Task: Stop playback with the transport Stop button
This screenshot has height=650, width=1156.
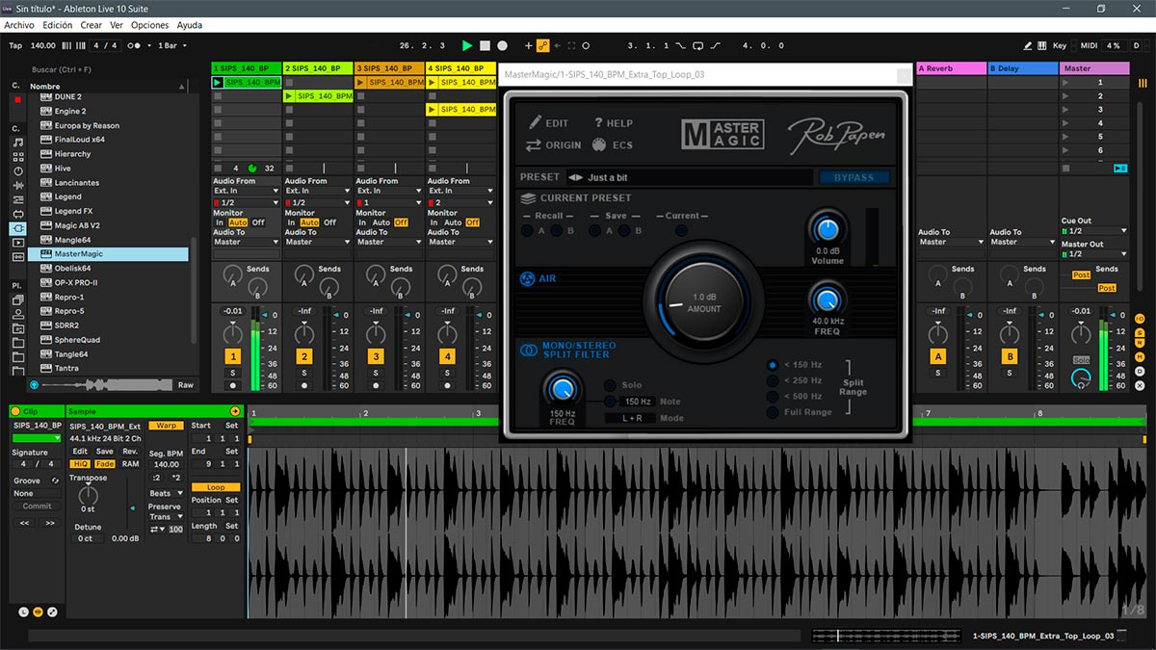Action: tap(486, 45)
